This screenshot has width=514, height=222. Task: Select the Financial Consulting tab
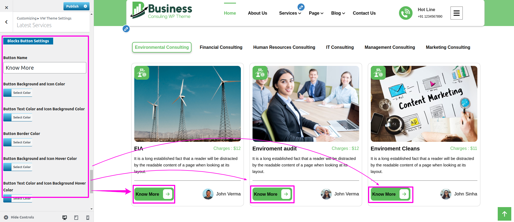[x=221, y=47]
